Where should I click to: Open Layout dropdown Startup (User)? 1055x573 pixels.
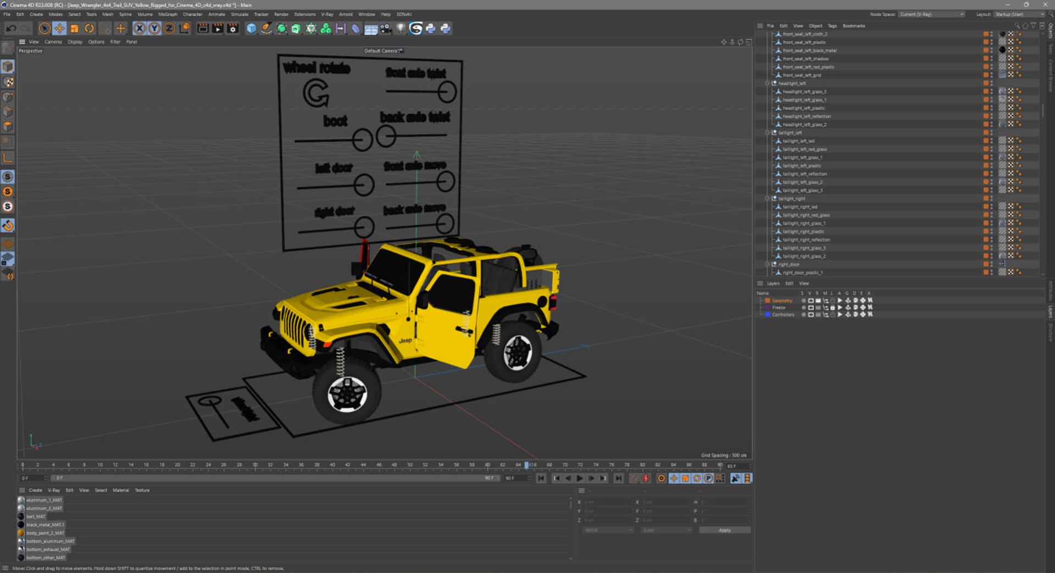coord(1019,14)
